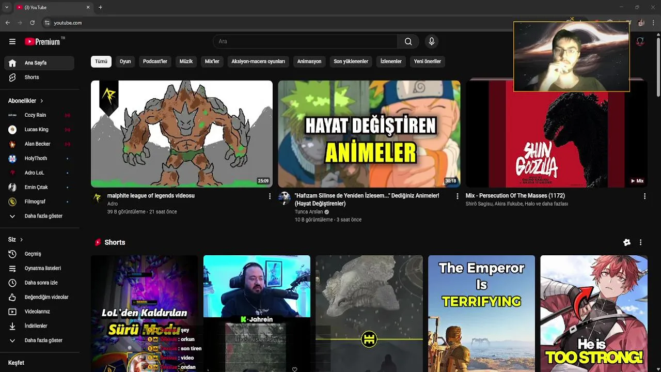This screenshot has width=661, height=372.
Task: Open the Shorts shelf three-dot menu
Action: (x=640, y=242)
